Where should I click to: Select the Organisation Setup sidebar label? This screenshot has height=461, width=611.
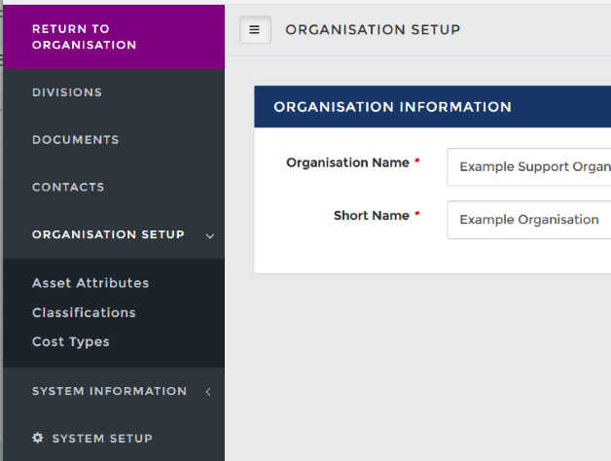coord(108,234)
